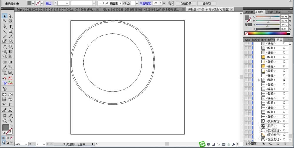The width and height of the screenshot is (294, 148).
Task: Select the Pencil tool
Action: tap(10, 36)
